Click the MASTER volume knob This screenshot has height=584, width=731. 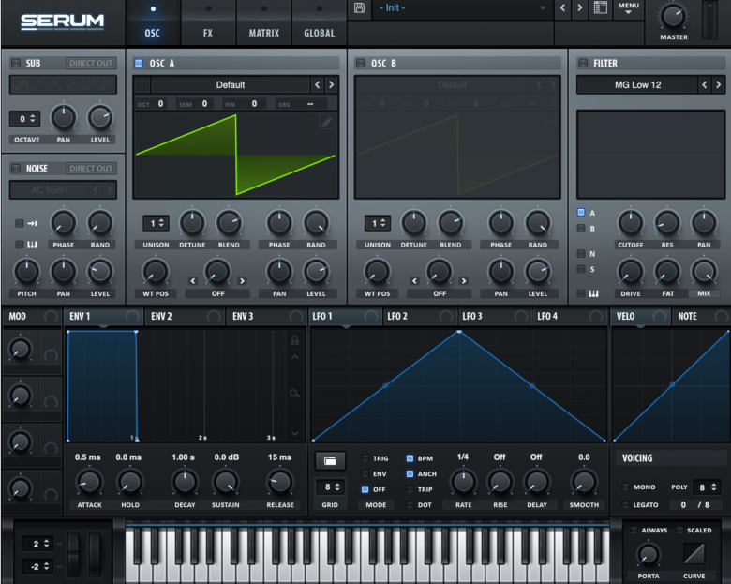click(673, 17)
